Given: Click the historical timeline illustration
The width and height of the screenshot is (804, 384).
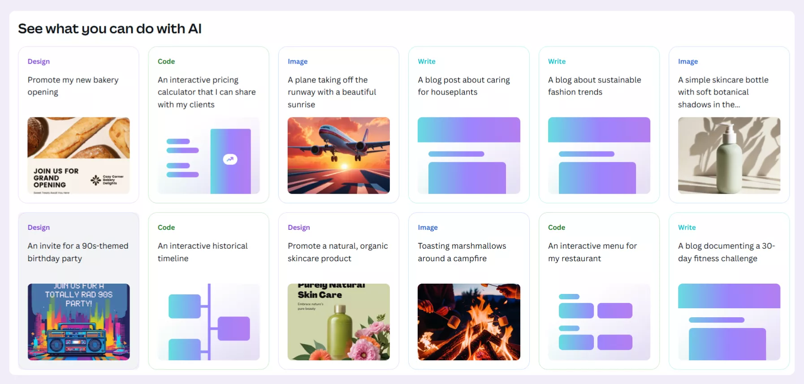Looking at the screenshot, I should point(208,322).
